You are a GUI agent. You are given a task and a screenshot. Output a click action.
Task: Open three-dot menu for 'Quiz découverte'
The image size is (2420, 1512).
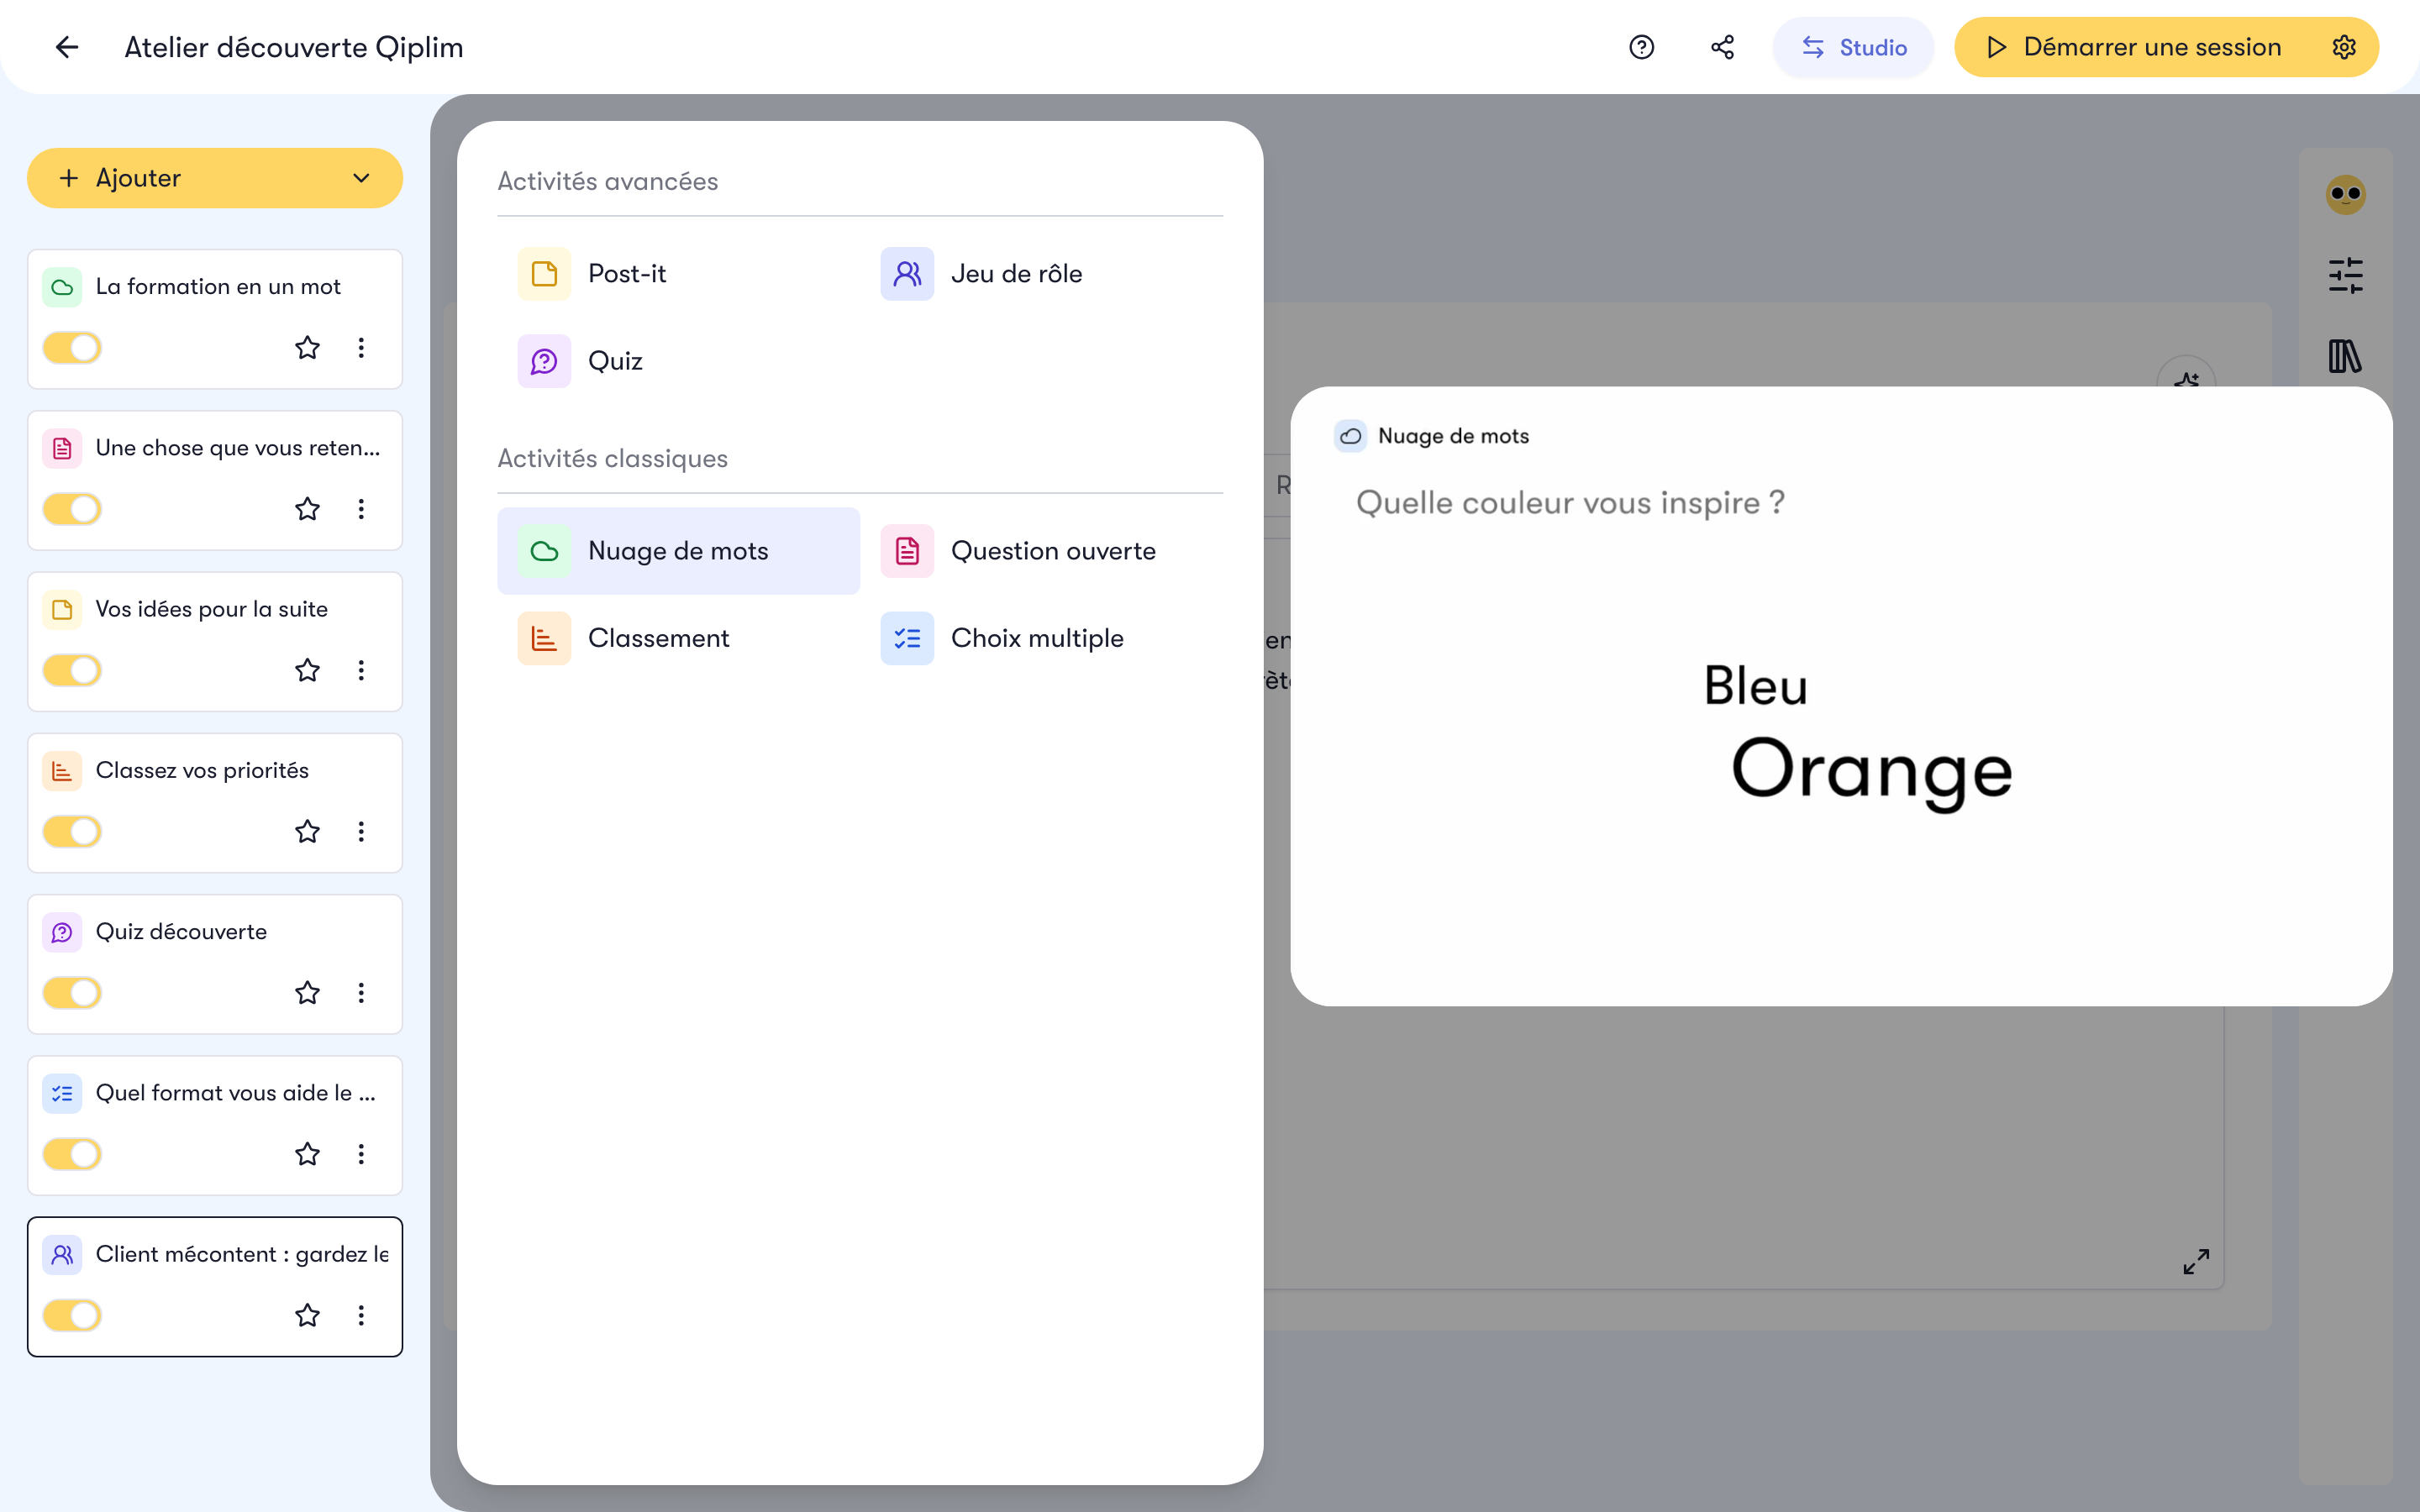point(361,993)
